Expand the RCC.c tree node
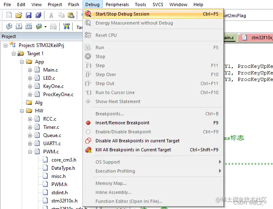The image size is (273, 209). click(x=30, y=119)
